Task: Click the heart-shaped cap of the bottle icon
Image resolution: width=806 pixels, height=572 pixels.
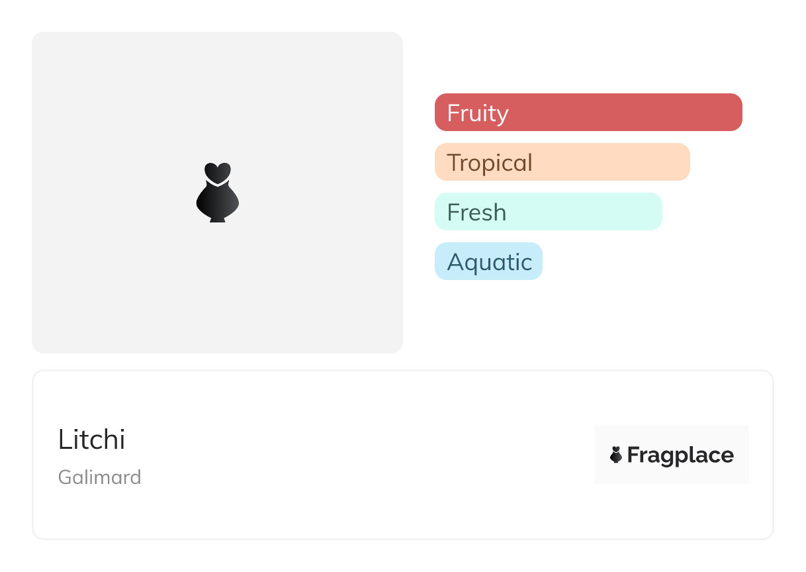Action: pos(217,172)
